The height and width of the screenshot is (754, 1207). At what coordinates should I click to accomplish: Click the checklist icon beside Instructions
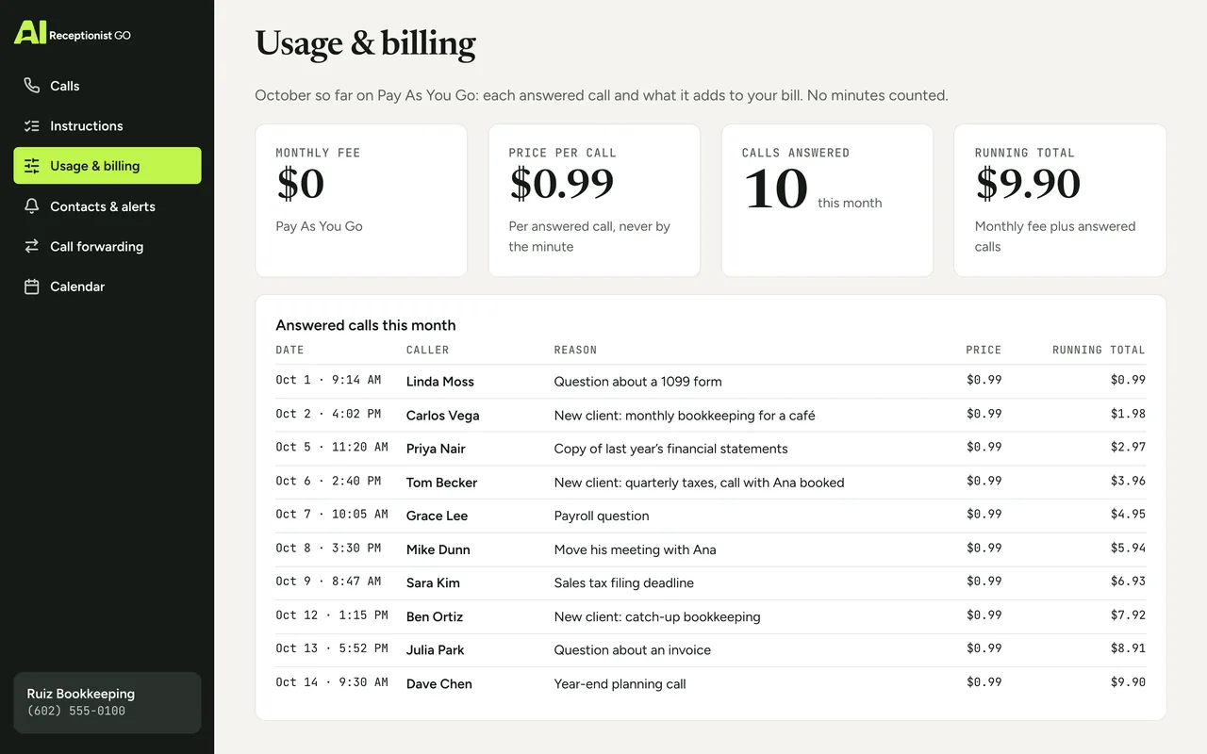click(x=32, y=126)
